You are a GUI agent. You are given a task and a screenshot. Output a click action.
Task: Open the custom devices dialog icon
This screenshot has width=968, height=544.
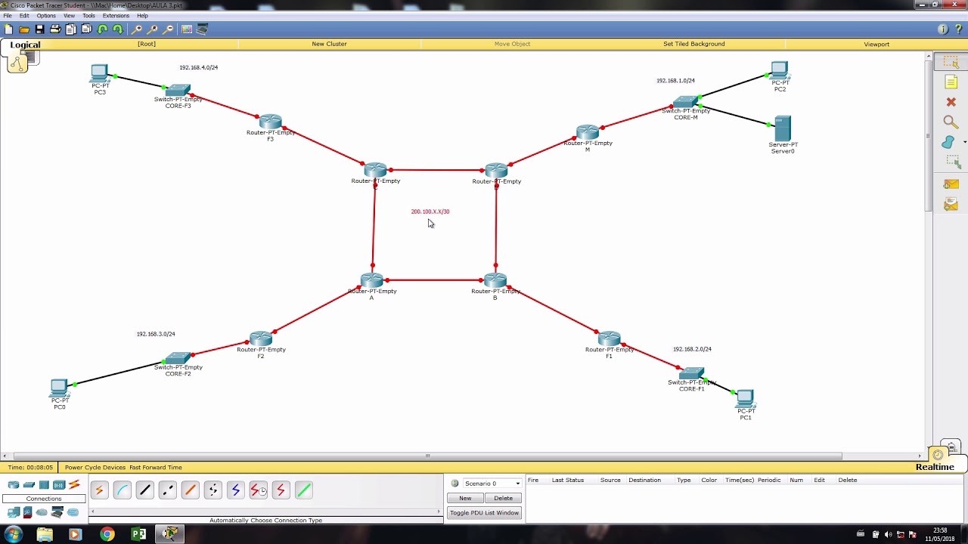(x=202, y=29)
